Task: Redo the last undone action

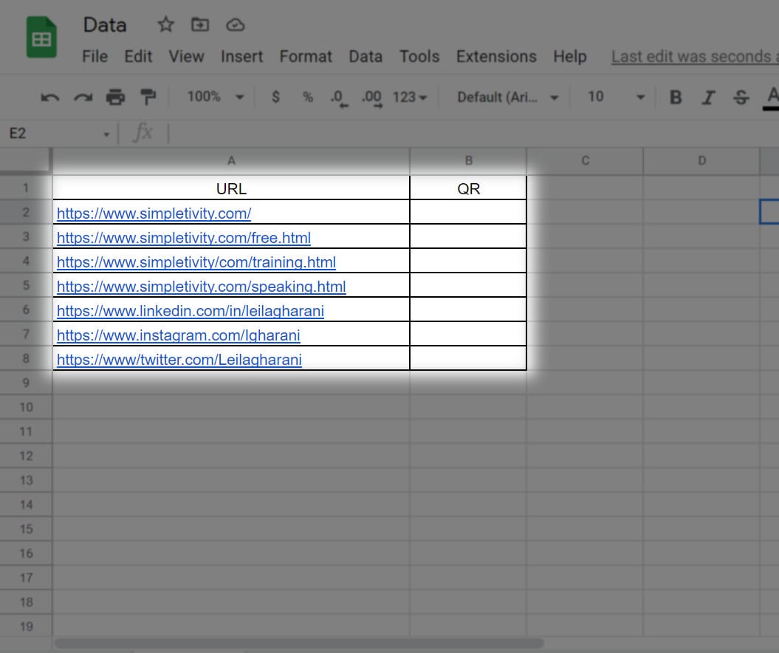Action: point(83,97)
